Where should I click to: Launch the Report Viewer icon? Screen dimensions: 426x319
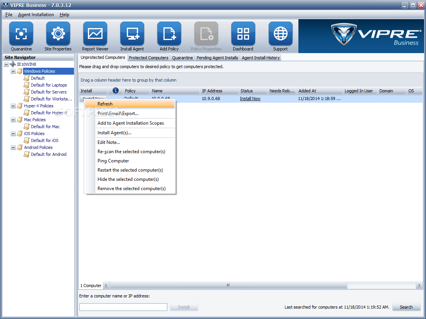pos(95,34)
